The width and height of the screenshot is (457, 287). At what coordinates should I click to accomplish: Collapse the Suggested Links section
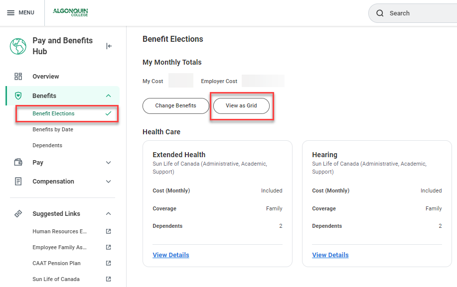(x=109, y=214)
